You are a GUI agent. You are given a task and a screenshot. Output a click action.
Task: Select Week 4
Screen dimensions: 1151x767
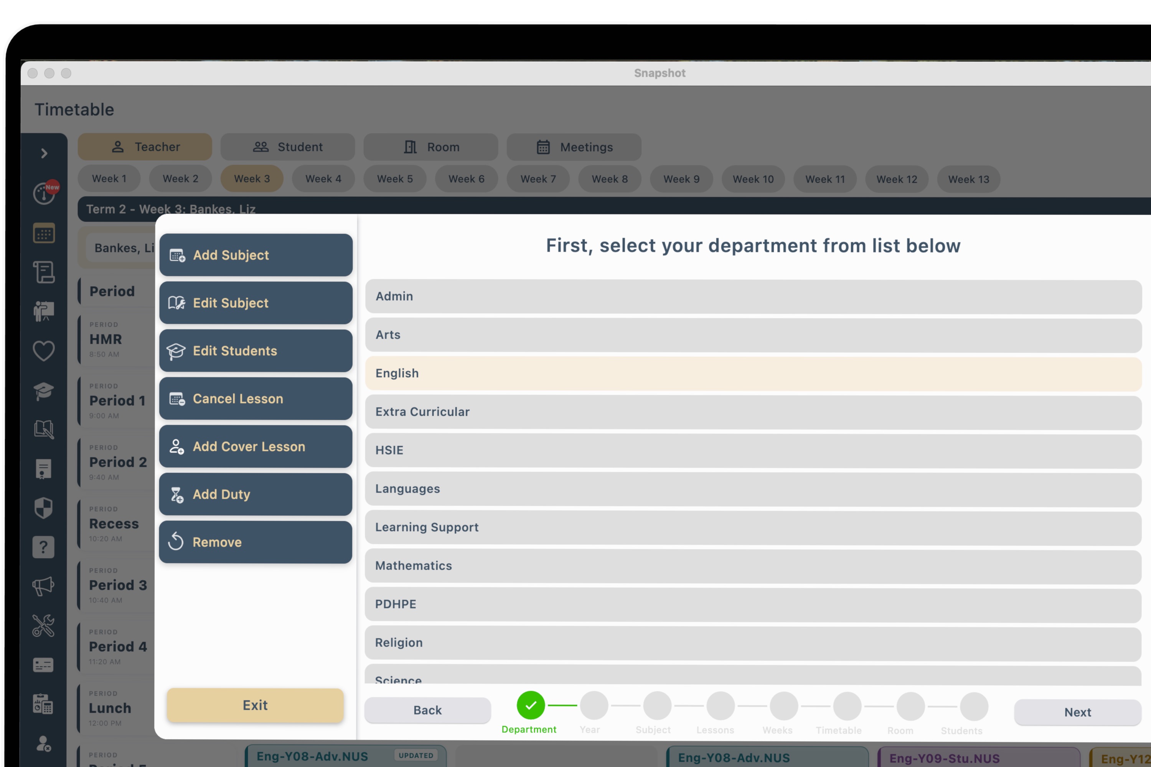(323, 179)
